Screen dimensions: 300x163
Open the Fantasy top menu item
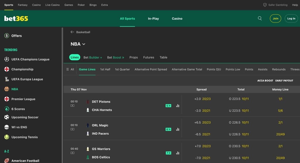click(23, 5)
